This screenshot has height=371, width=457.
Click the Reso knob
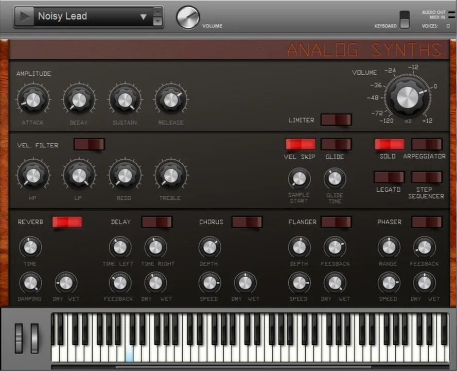125,175
